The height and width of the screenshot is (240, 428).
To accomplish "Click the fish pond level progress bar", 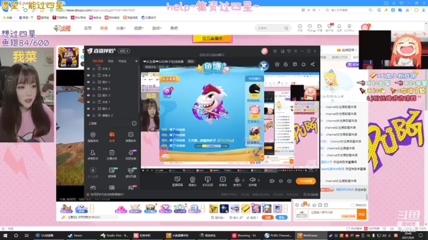I will point(211,146).
